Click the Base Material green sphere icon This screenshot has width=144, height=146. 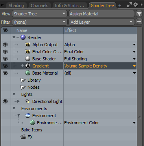(x=28, y=73)
